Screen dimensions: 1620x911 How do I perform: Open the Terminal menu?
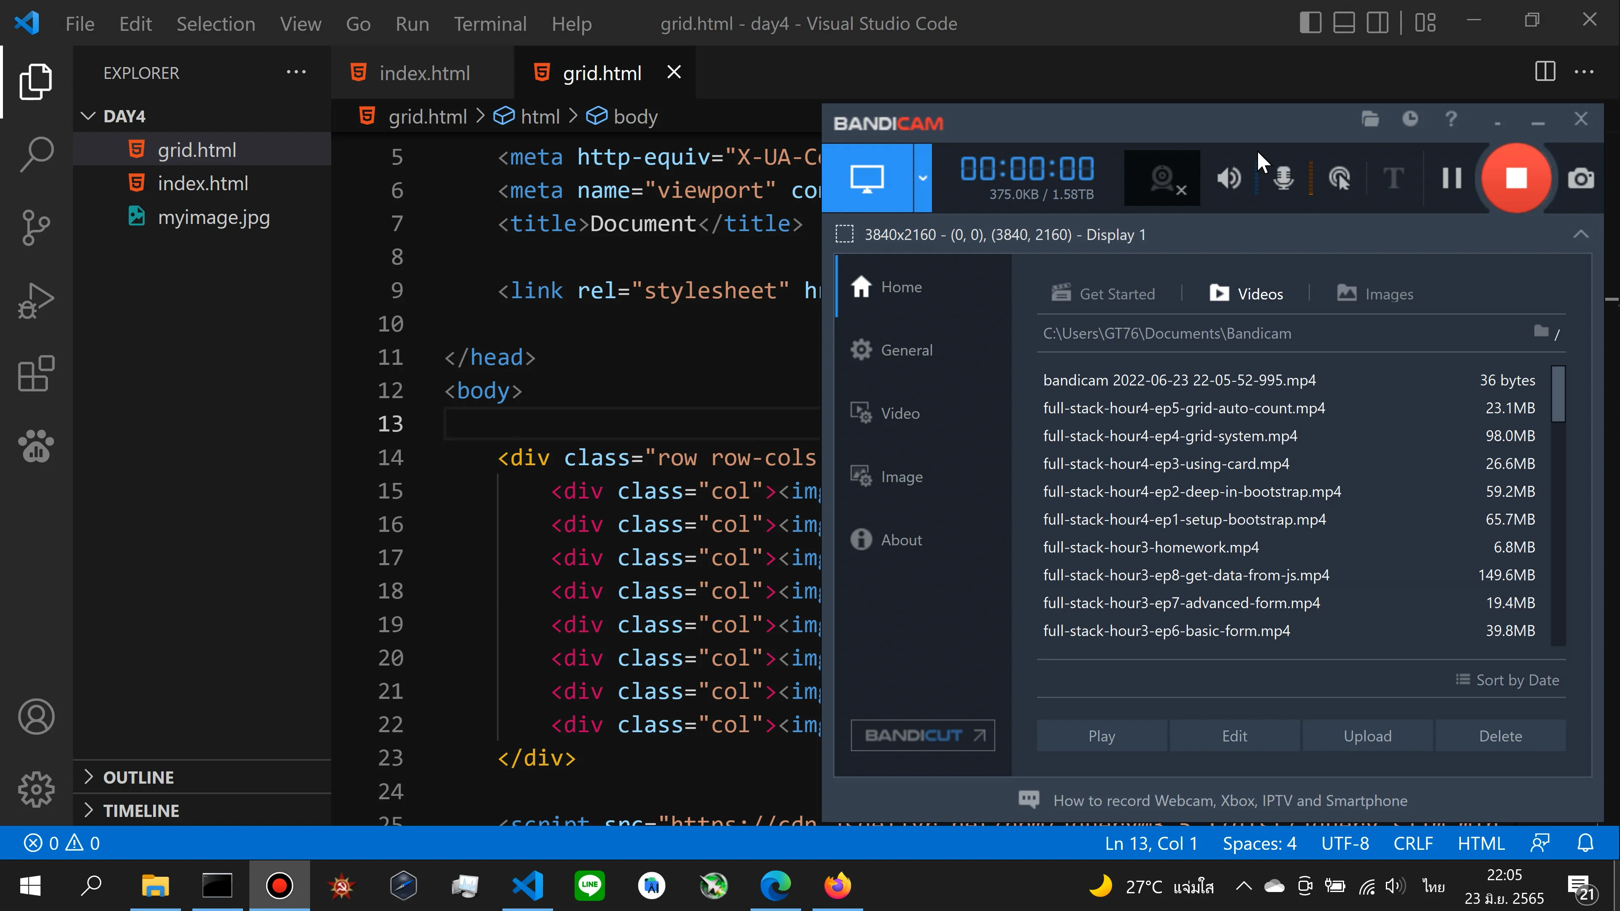(x=490, y=24)
